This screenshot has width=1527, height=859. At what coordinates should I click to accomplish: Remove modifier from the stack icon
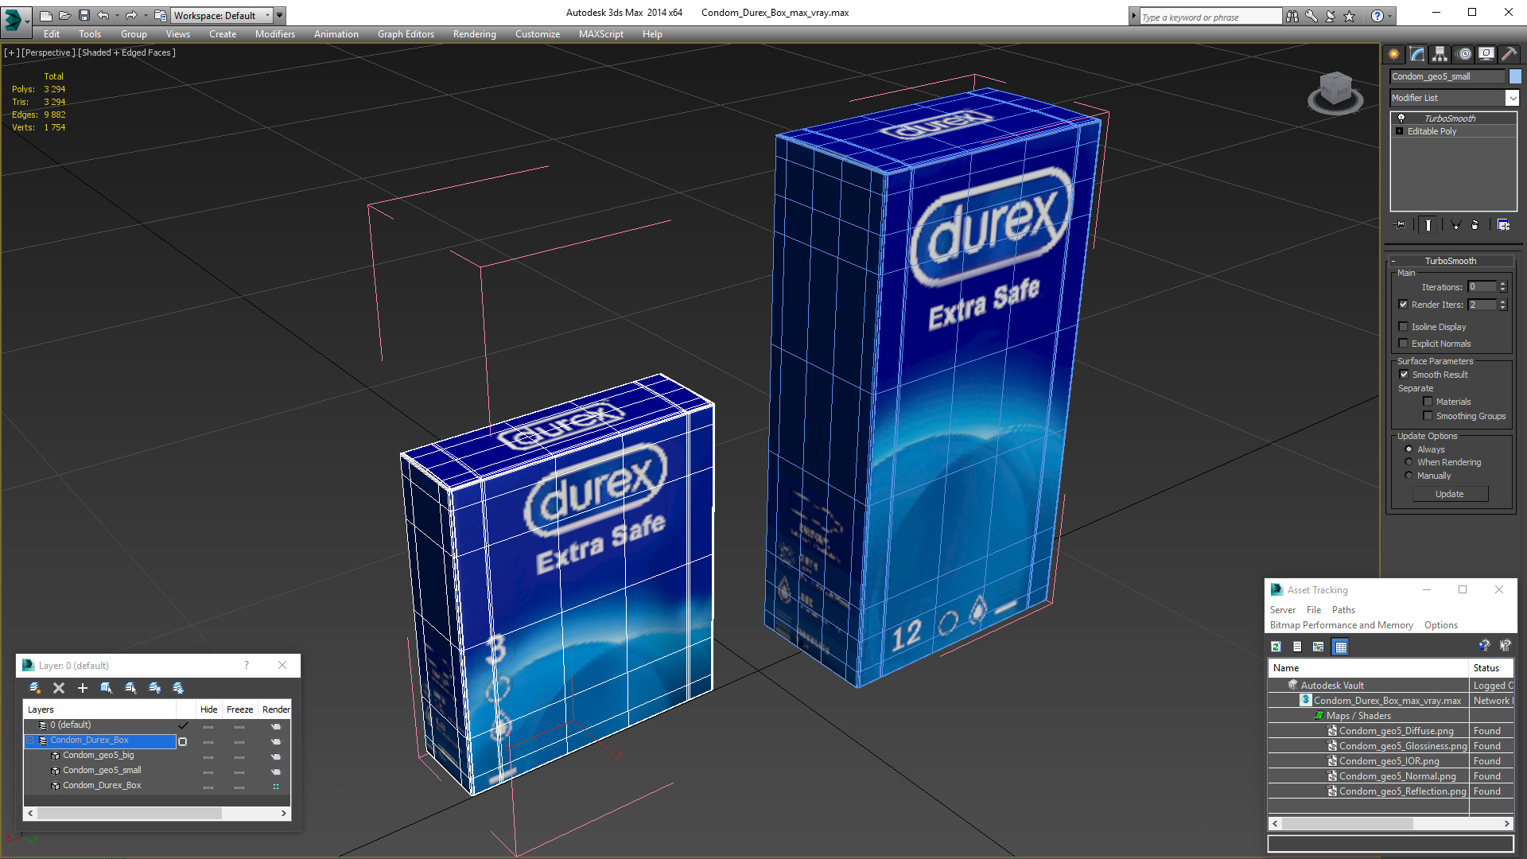point(1475,225)
